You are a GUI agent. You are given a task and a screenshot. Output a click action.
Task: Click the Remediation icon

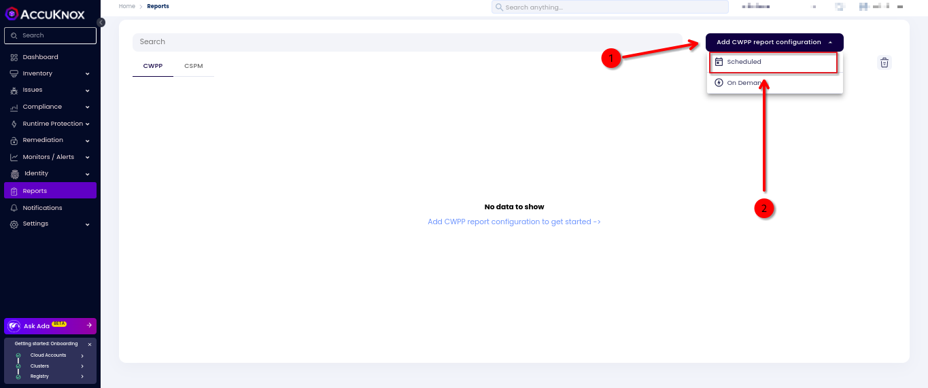[14, 141]
